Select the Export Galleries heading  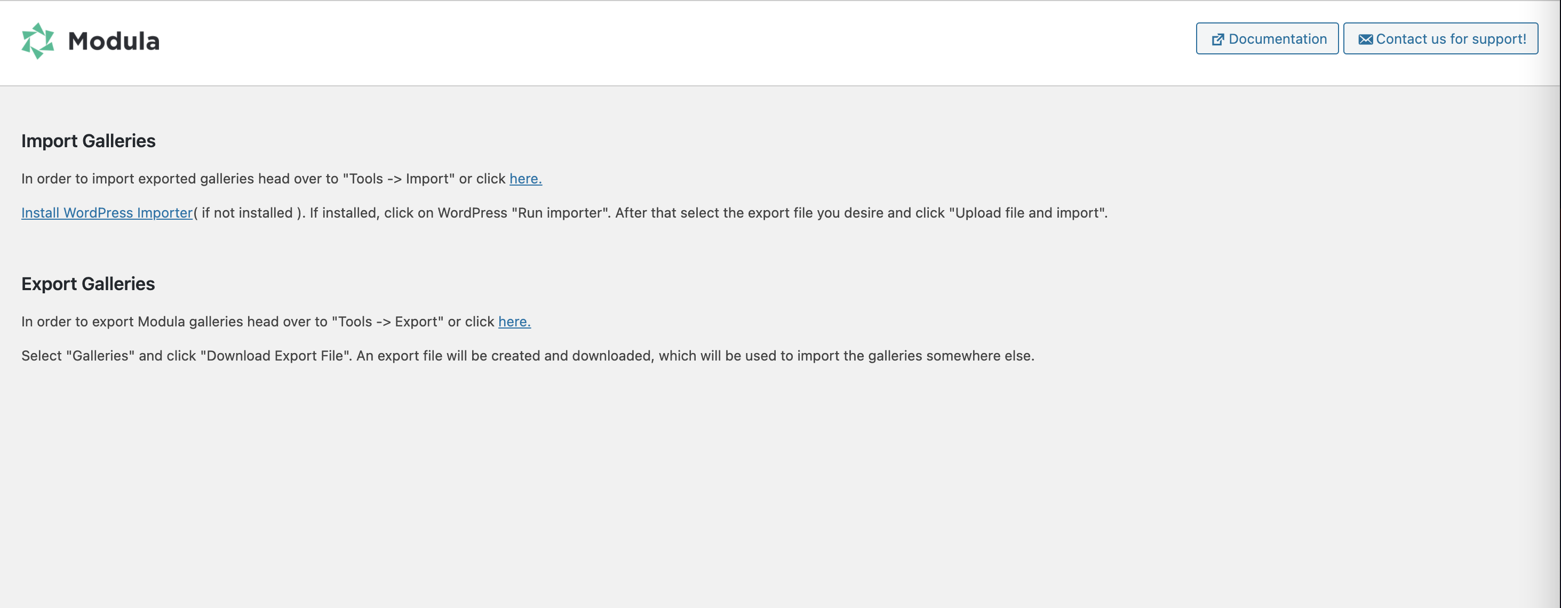tap(89, 283)
